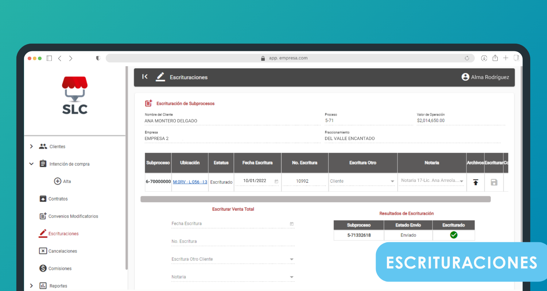
Task: Click the browser share icon
Action: click(495, 58)
